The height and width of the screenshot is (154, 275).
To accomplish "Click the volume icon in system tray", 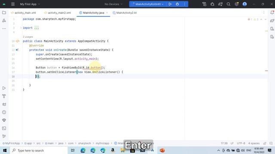I will [x=243, y=150].
